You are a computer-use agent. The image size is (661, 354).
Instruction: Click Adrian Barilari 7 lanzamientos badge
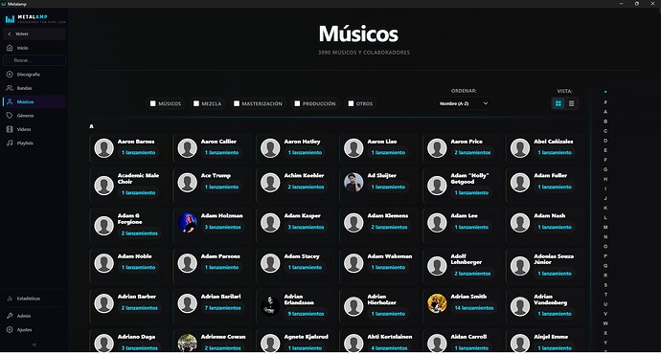(x=222, y=308)
